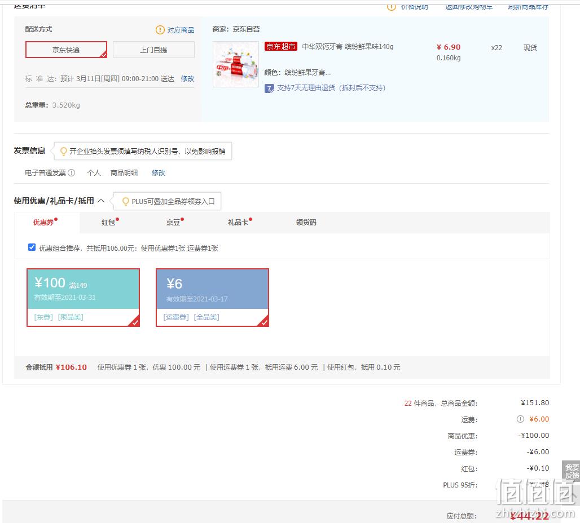Image resolution: width=580 pixels, height=523 pixels.
Task: Deselect the ¥100 满149 coupon
Action: tap(84, 298)
